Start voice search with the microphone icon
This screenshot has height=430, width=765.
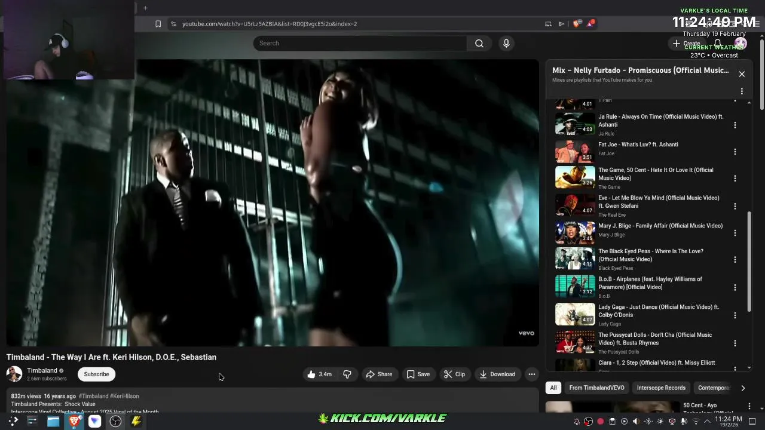pos(506,43)
